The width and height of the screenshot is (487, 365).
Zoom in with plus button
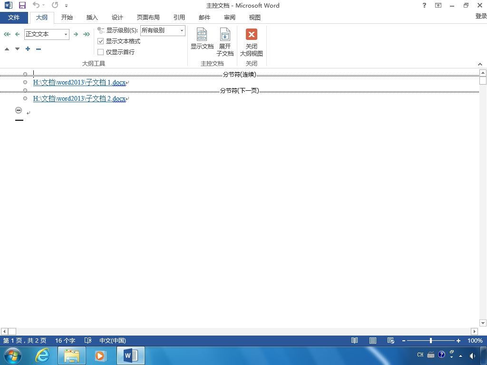point(458,341)
